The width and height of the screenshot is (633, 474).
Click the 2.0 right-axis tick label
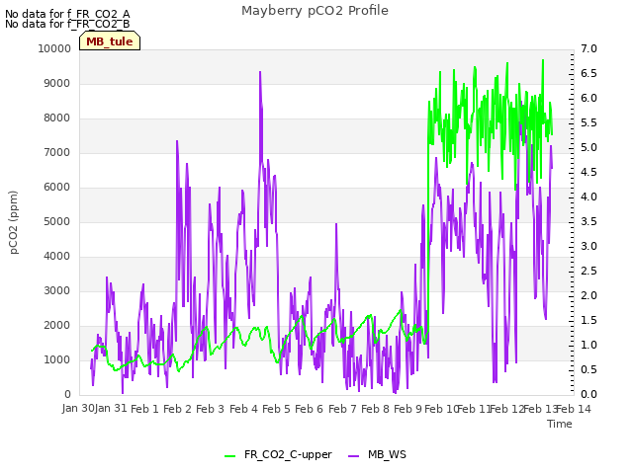[x=588, y=295]
